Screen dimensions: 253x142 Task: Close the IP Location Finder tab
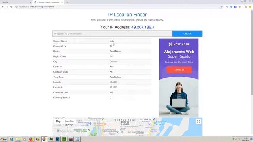pos(62,2)
